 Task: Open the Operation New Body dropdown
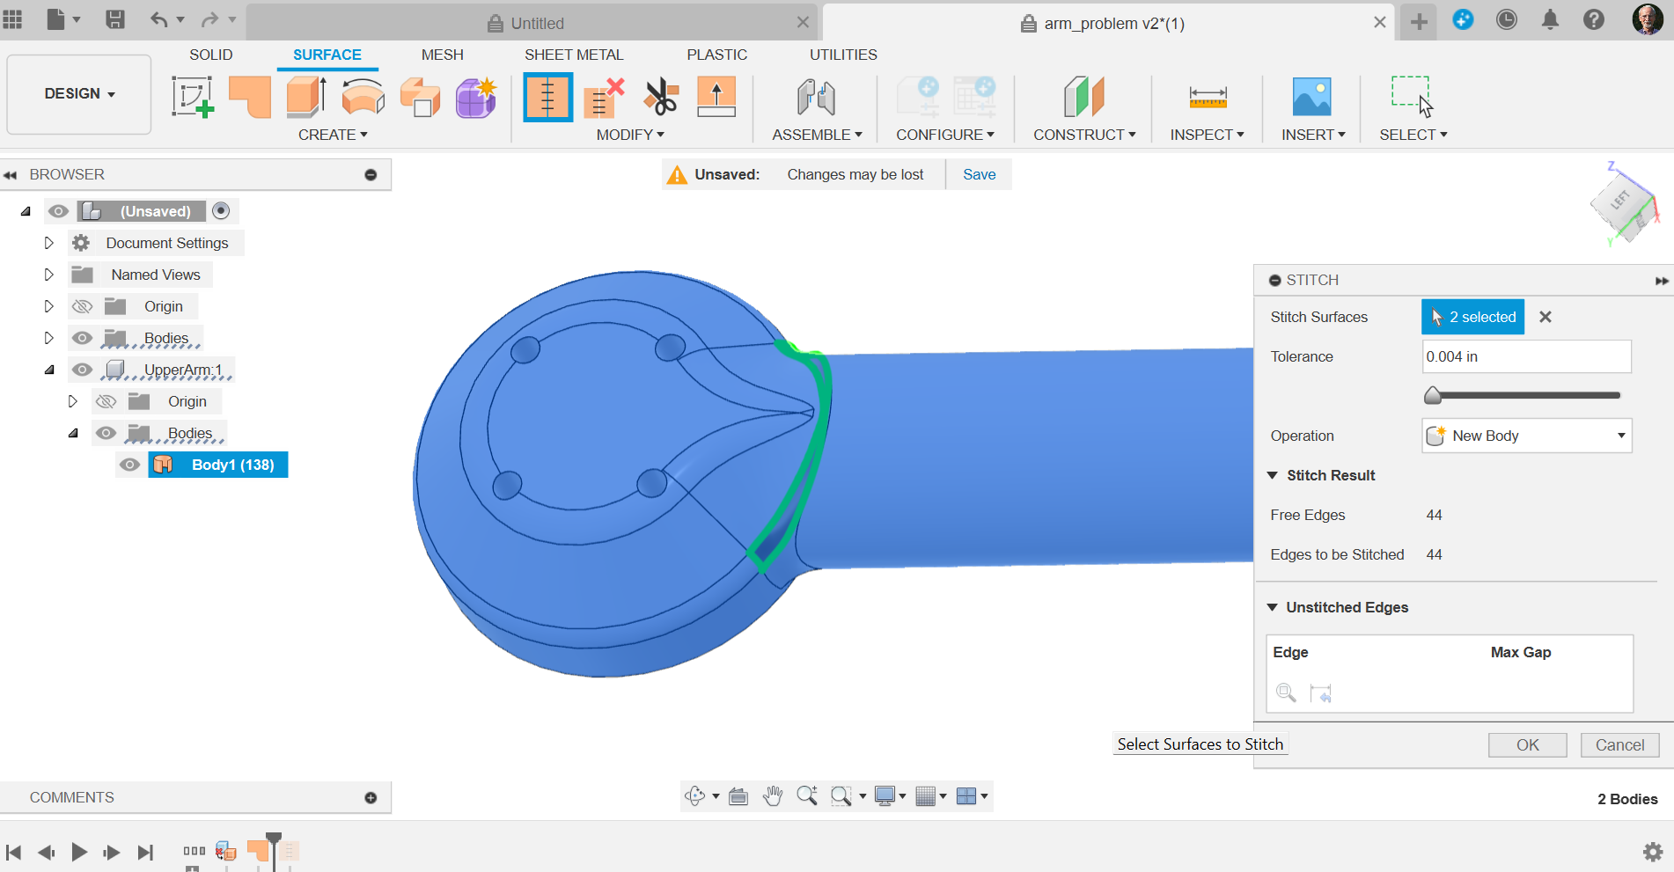coord(1526,436)
